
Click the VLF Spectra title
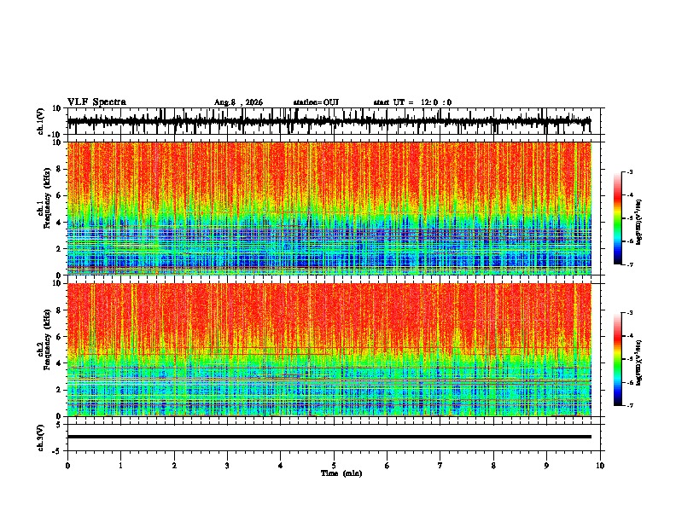[x=96, y=102]
